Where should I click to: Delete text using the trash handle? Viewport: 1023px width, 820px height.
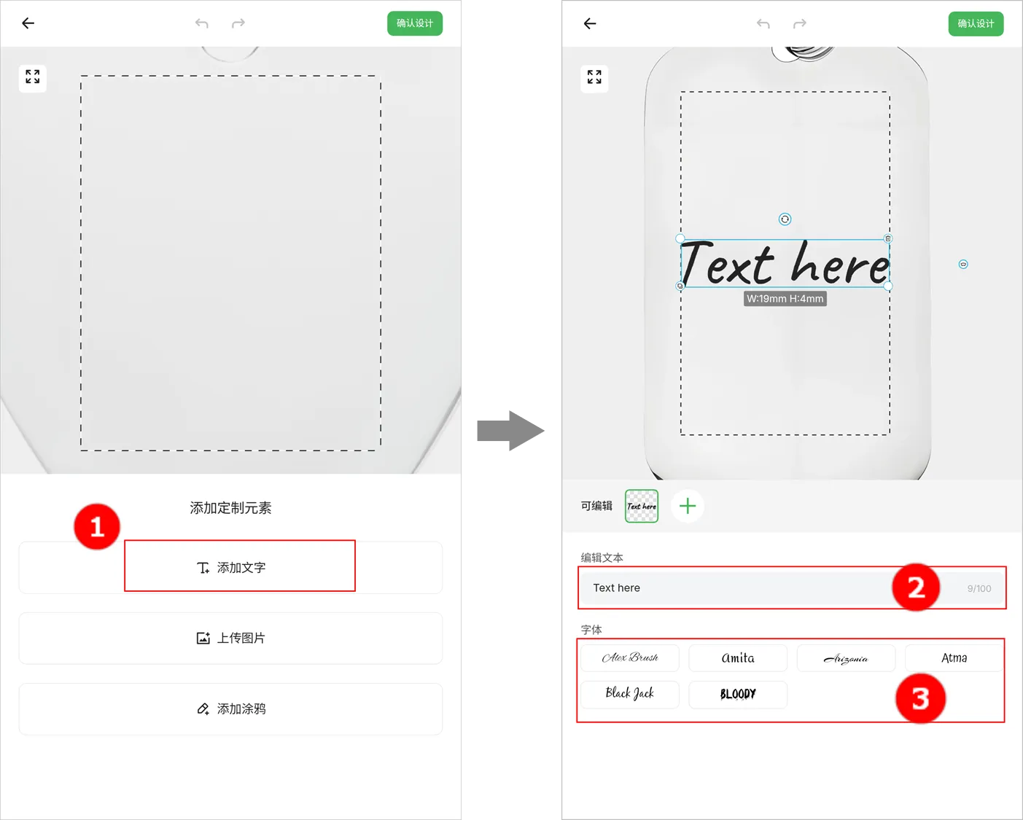click(887, 238)
